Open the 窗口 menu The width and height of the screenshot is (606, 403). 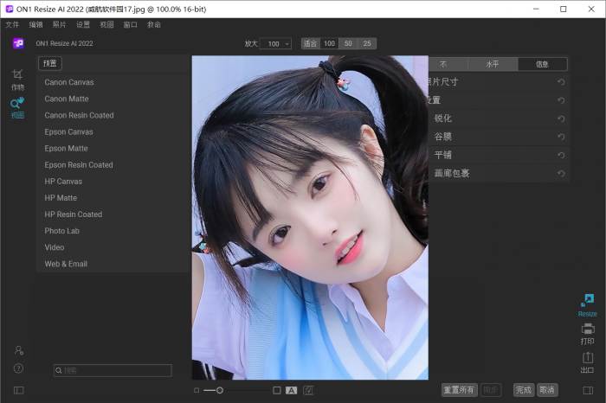[x=130, y=25]
